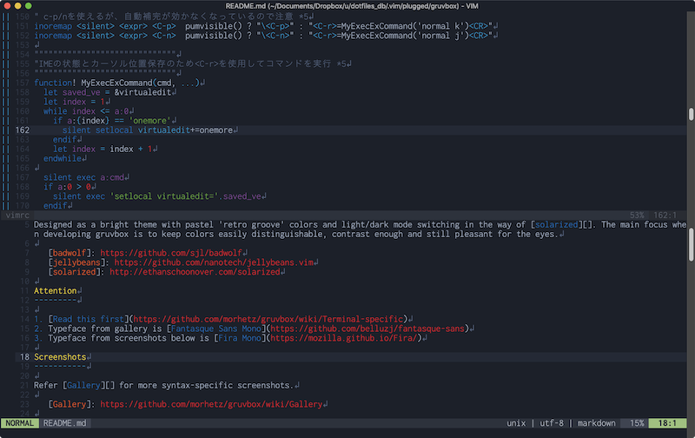Viewport: 695px width, 438px height.
Task: Click line number 18 in the README gutter
Action: [24, 357]
